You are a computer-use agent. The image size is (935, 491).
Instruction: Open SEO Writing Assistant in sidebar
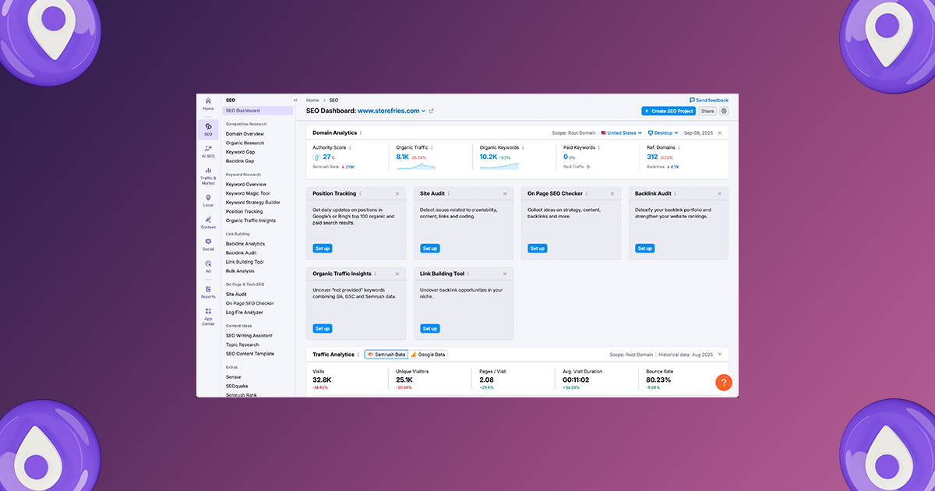[249, 336]
